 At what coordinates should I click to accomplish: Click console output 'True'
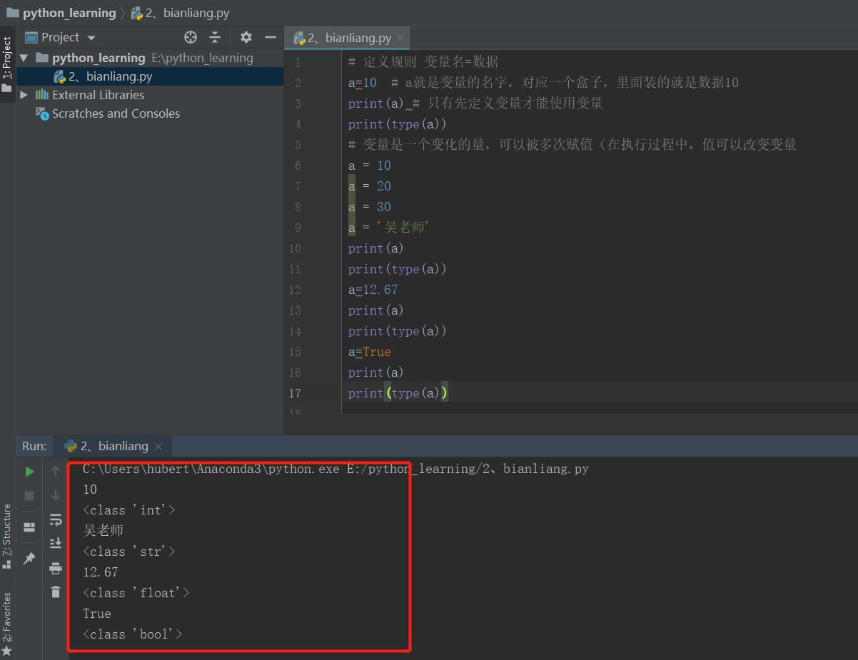[x=97, y=614]
